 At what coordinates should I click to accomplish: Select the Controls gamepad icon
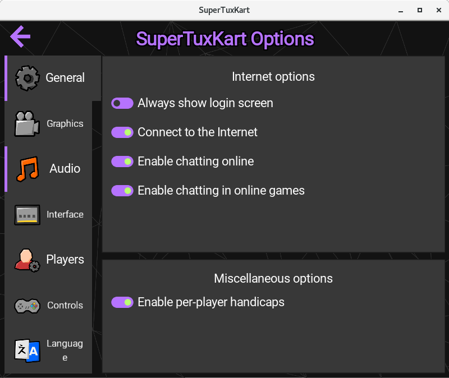(x=26, y=305)
